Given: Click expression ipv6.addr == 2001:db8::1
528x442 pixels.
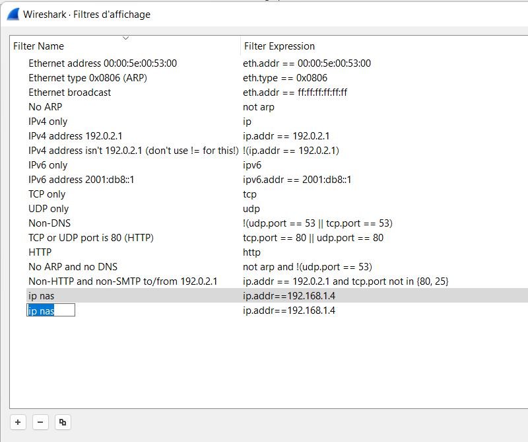Looking at the screenshot, I should (x=296, y=180).
